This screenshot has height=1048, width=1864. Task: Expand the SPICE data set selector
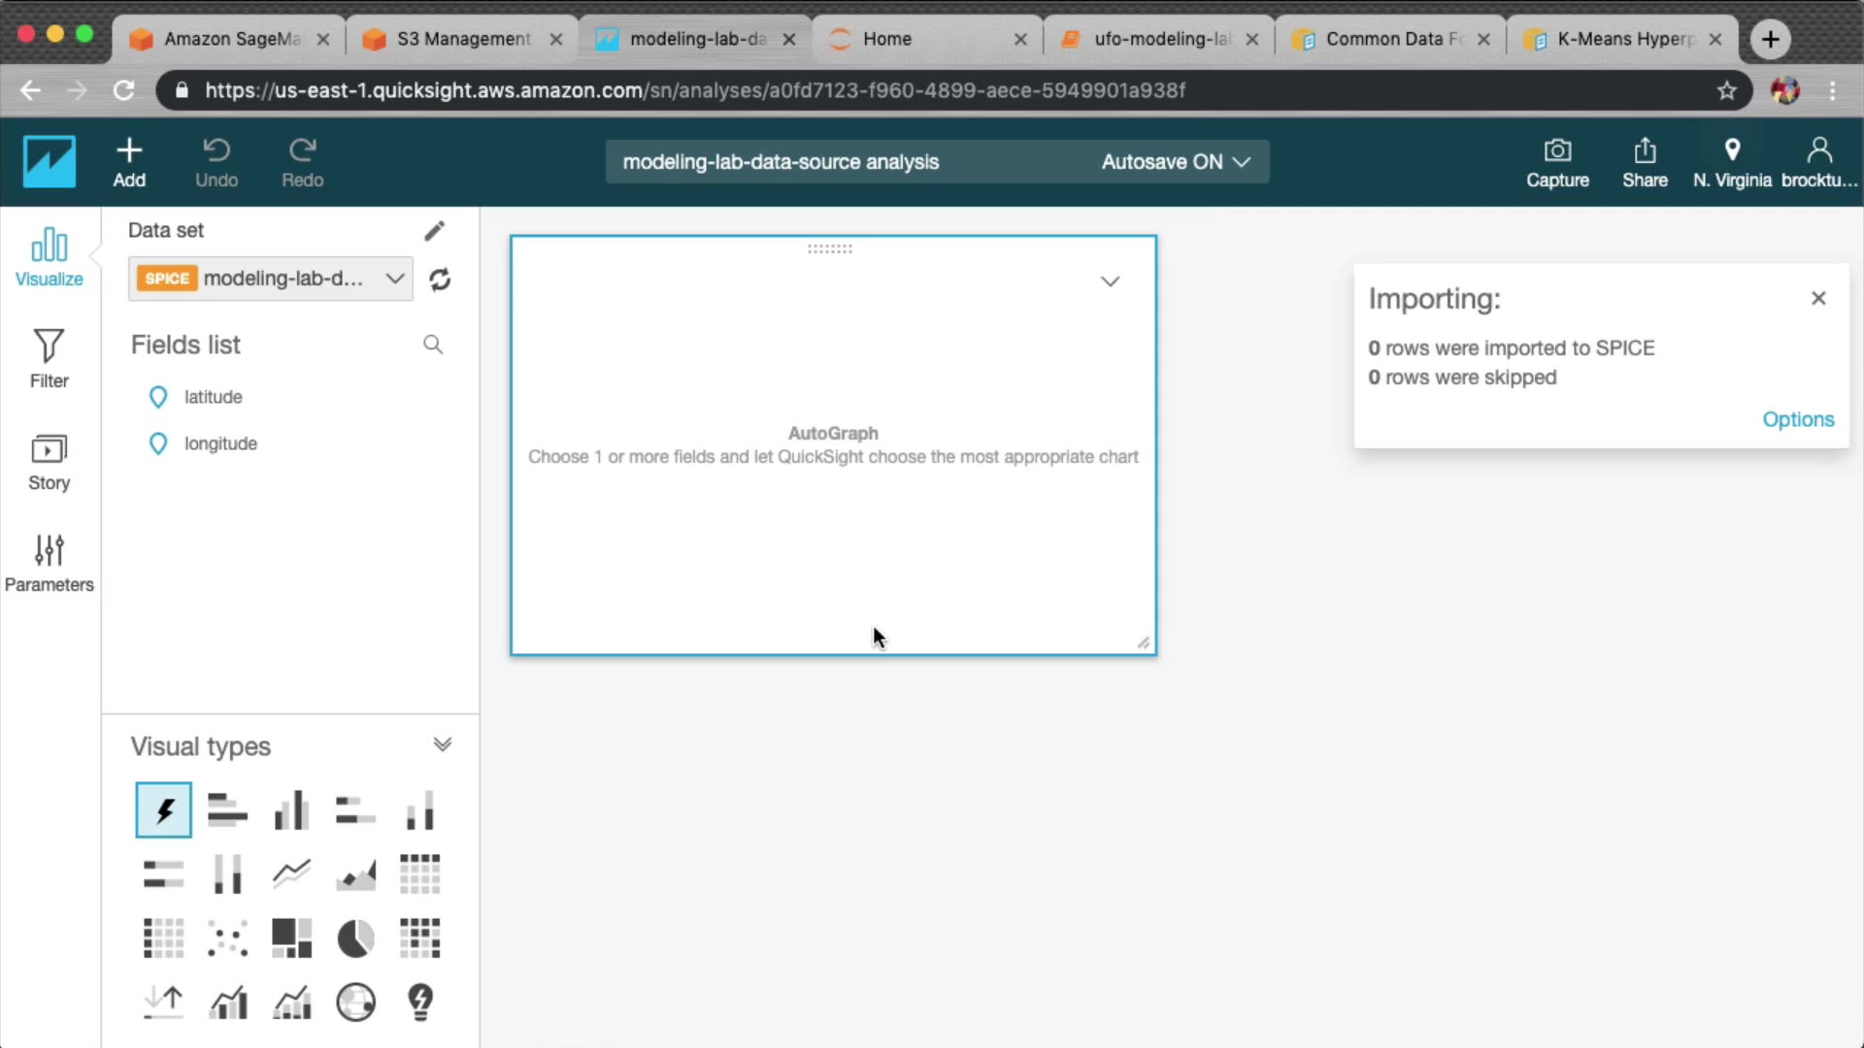[393, 279]
